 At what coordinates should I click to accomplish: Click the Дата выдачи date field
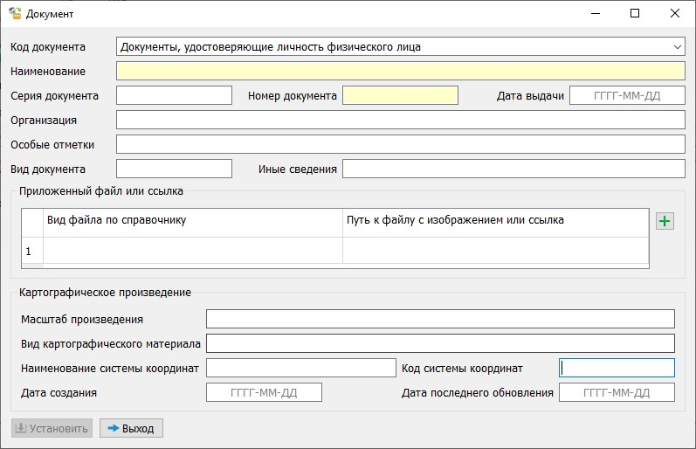627,96
